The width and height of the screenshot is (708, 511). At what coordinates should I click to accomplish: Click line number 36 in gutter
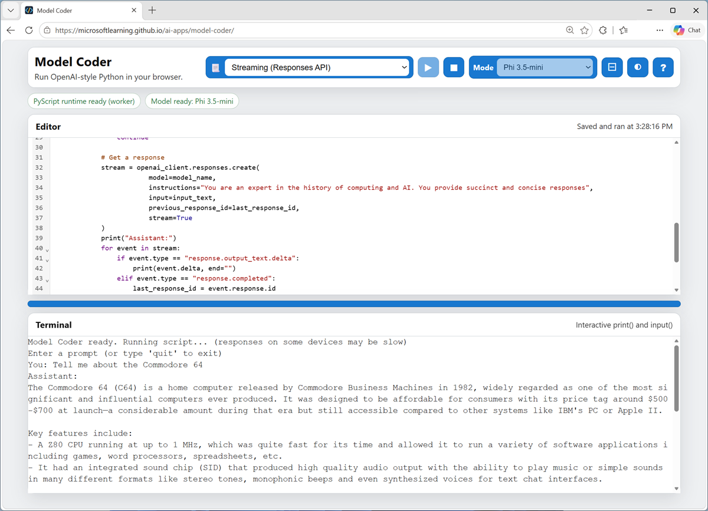(39, 207)
